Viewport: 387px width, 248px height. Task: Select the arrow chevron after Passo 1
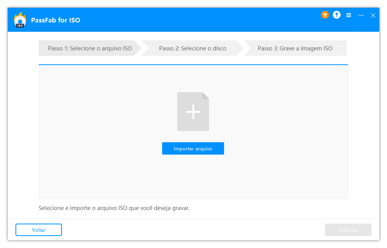pos(144,48)
